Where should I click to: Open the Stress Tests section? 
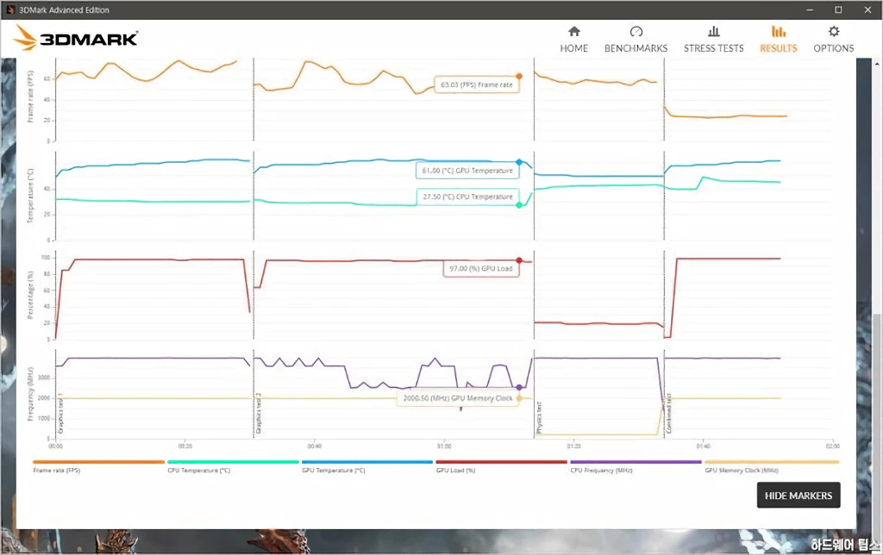pos(713,40)
